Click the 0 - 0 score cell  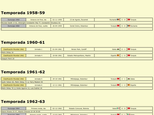(x=123, y=26)
